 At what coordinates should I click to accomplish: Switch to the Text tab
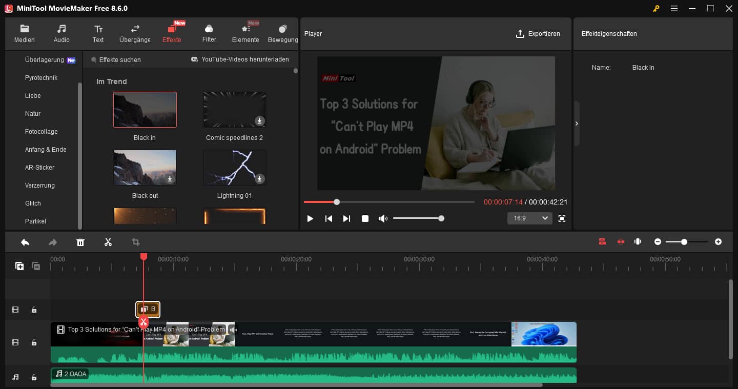(98, 34)
